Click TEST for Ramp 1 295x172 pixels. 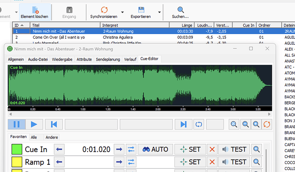tap(234, 162)
